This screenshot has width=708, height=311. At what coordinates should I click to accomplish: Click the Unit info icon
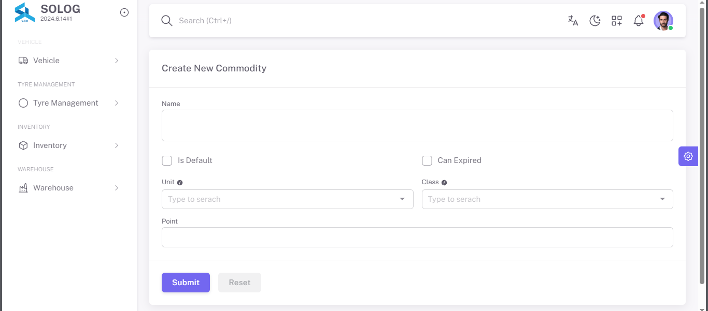pos(180,183)
